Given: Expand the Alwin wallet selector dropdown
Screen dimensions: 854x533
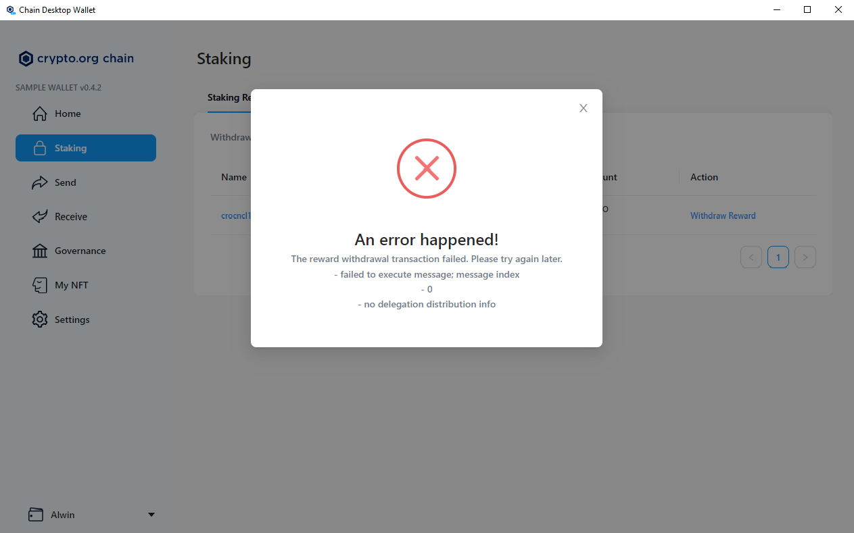Looking at the screenshot, I should point(151,514).
